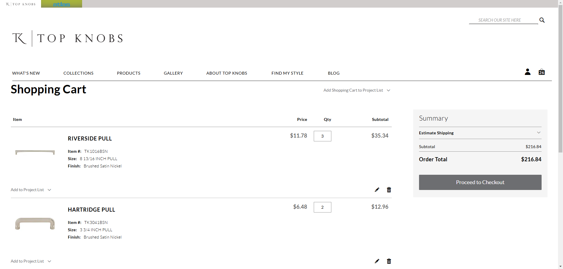The height and width of the screenshot is (269, 563).
Task: Open the Collections menu
Action: tap(78, 73)
